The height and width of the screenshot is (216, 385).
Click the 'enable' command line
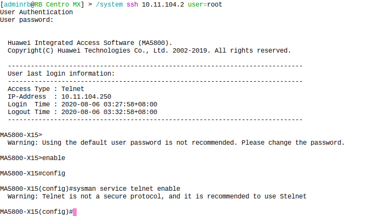tap(33, 158)
